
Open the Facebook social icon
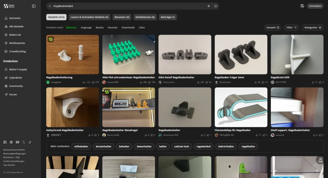[5, 142]
